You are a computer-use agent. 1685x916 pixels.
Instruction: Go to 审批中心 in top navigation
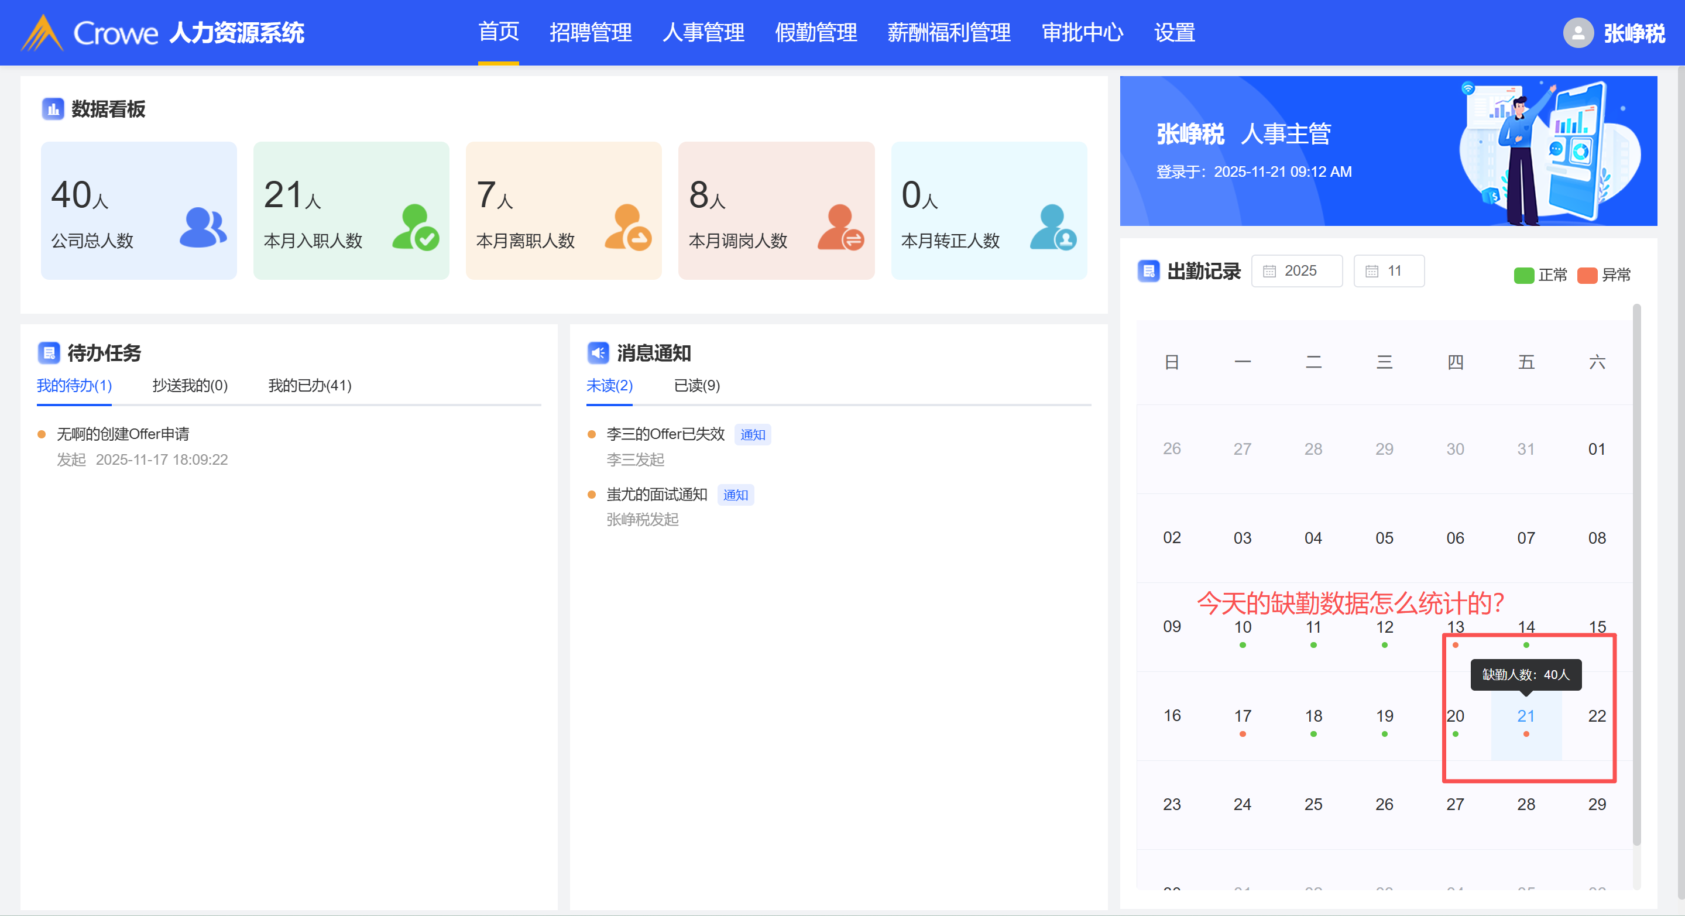(x=1082, y=33)
